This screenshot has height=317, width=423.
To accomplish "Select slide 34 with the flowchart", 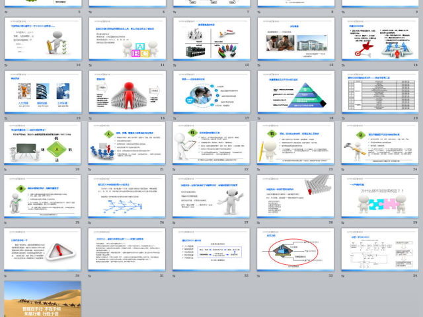I will point(380,250).
